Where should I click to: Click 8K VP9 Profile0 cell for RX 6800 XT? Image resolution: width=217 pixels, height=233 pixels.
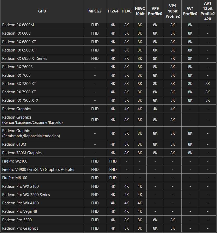point(155,42)
